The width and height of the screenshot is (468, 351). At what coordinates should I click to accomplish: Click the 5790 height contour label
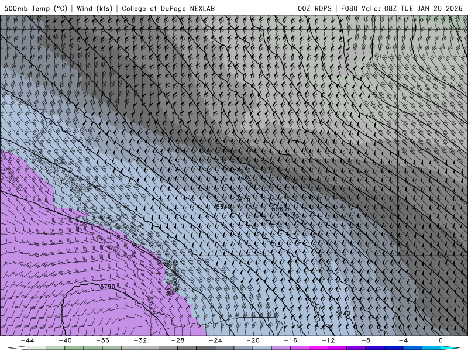pos(108,287)
